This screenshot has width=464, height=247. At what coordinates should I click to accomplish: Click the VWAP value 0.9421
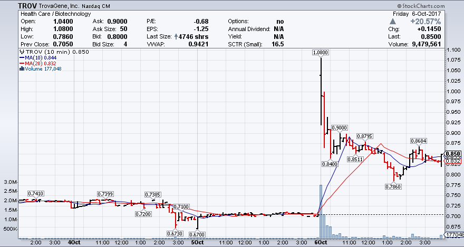[197, 44]
